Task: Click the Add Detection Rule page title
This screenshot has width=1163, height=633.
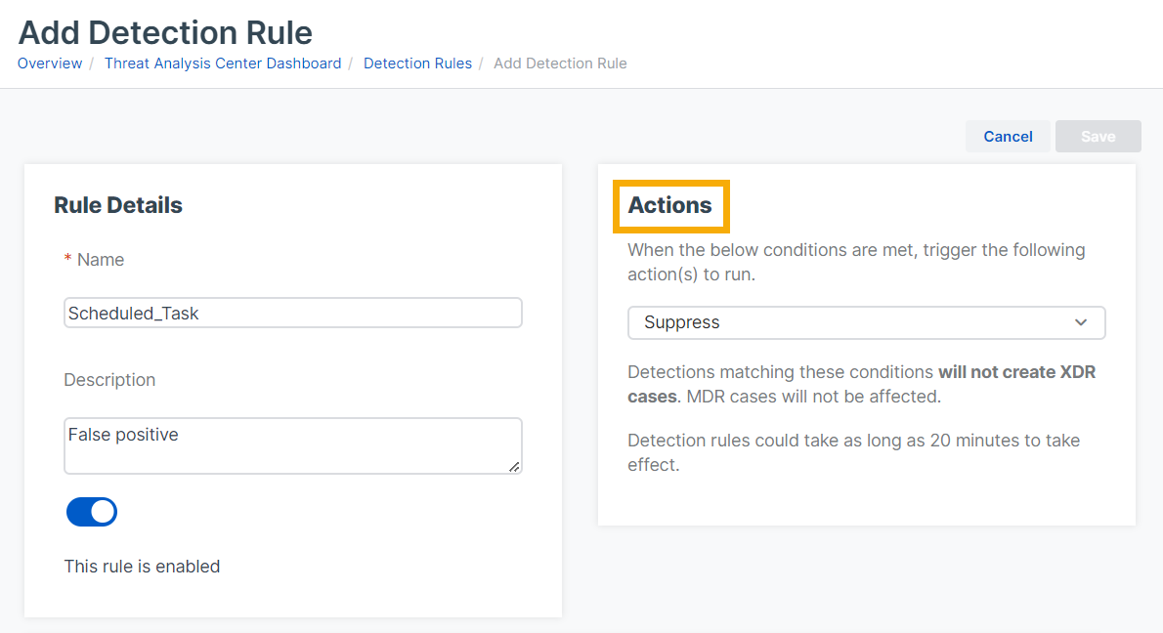Action: (166, 32)
